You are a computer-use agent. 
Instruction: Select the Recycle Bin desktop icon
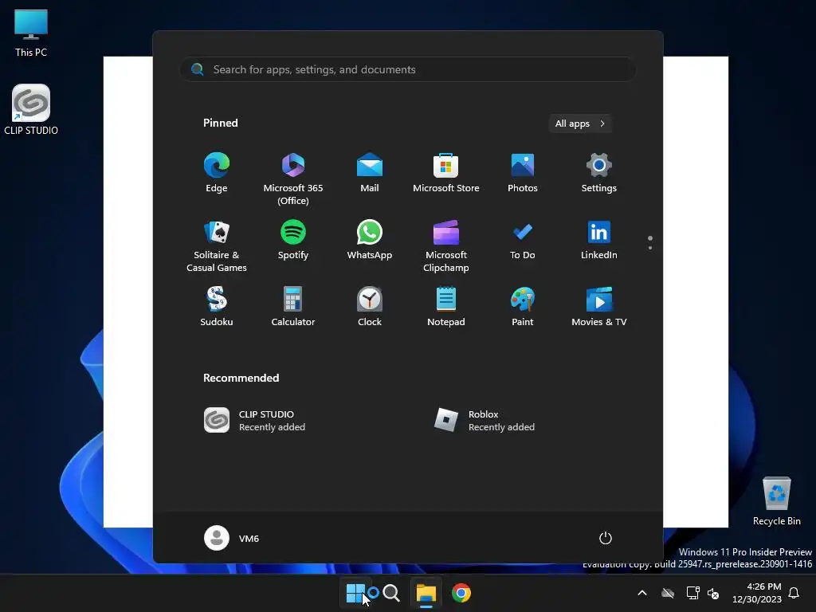point(776,501)
